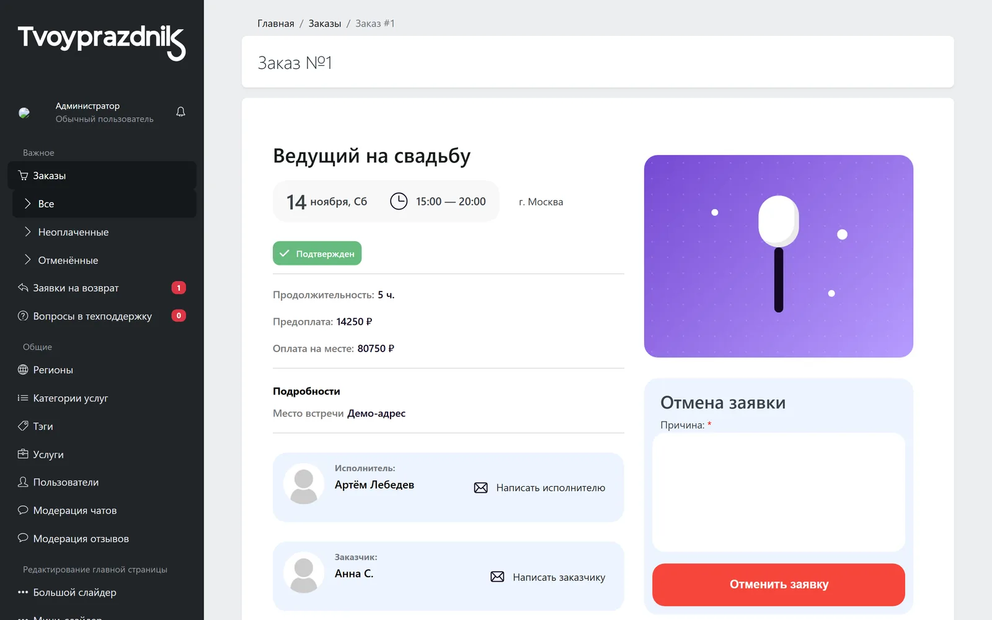Click the Tvoyprazdnik logo
992x620 pixels.
[102, 42]
